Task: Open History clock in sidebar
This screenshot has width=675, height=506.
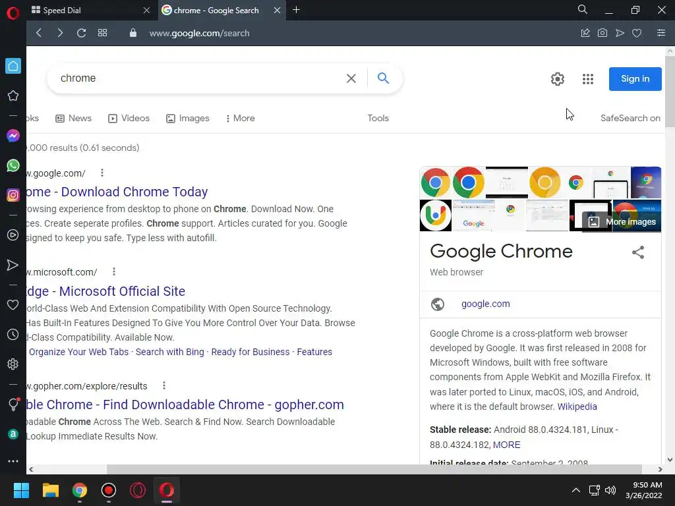Action: pos(13,334)
